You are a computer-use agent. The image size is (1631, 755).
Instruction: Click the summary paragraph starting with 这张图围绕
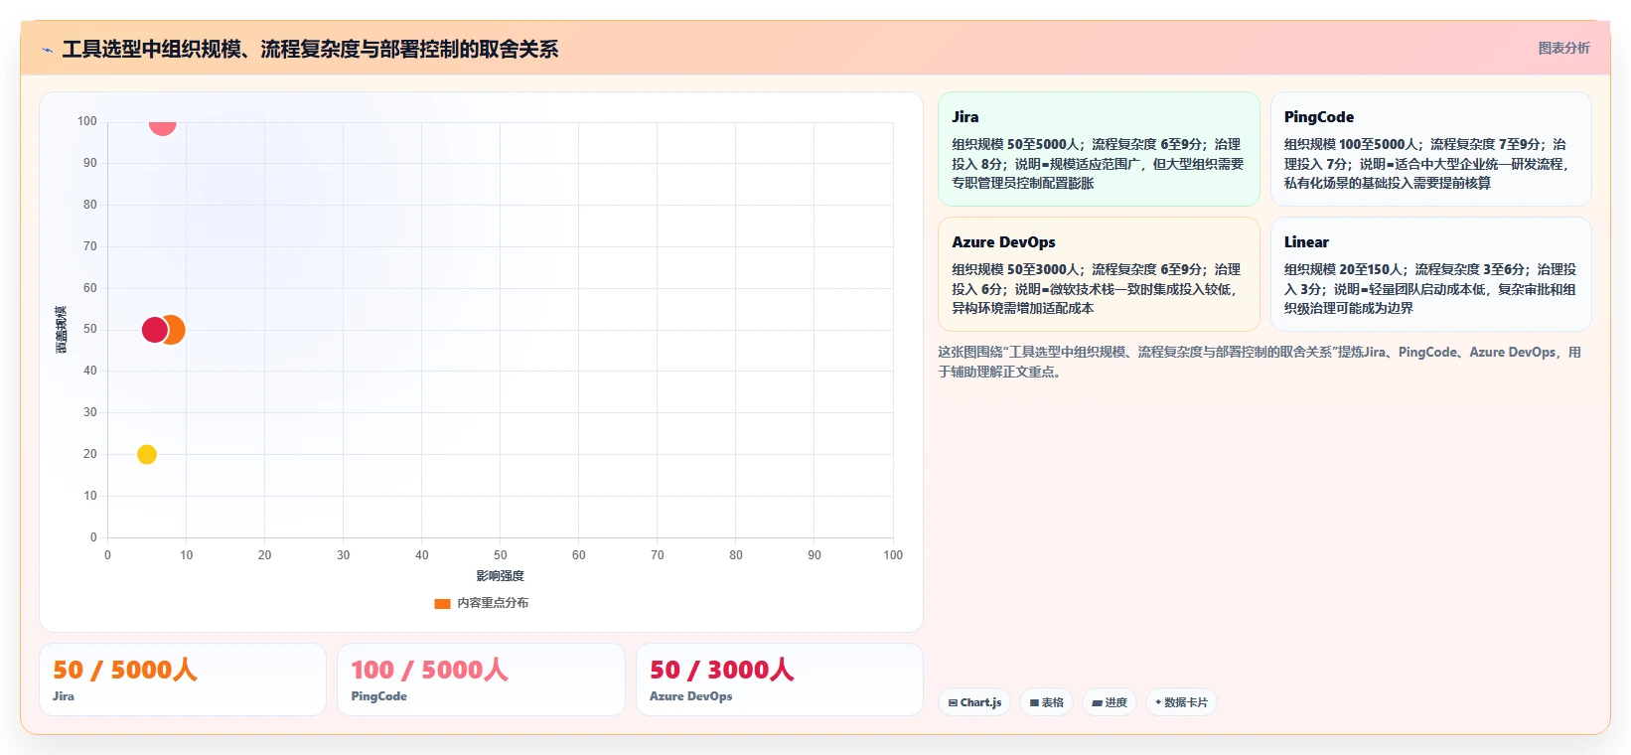click(1260, 362)
